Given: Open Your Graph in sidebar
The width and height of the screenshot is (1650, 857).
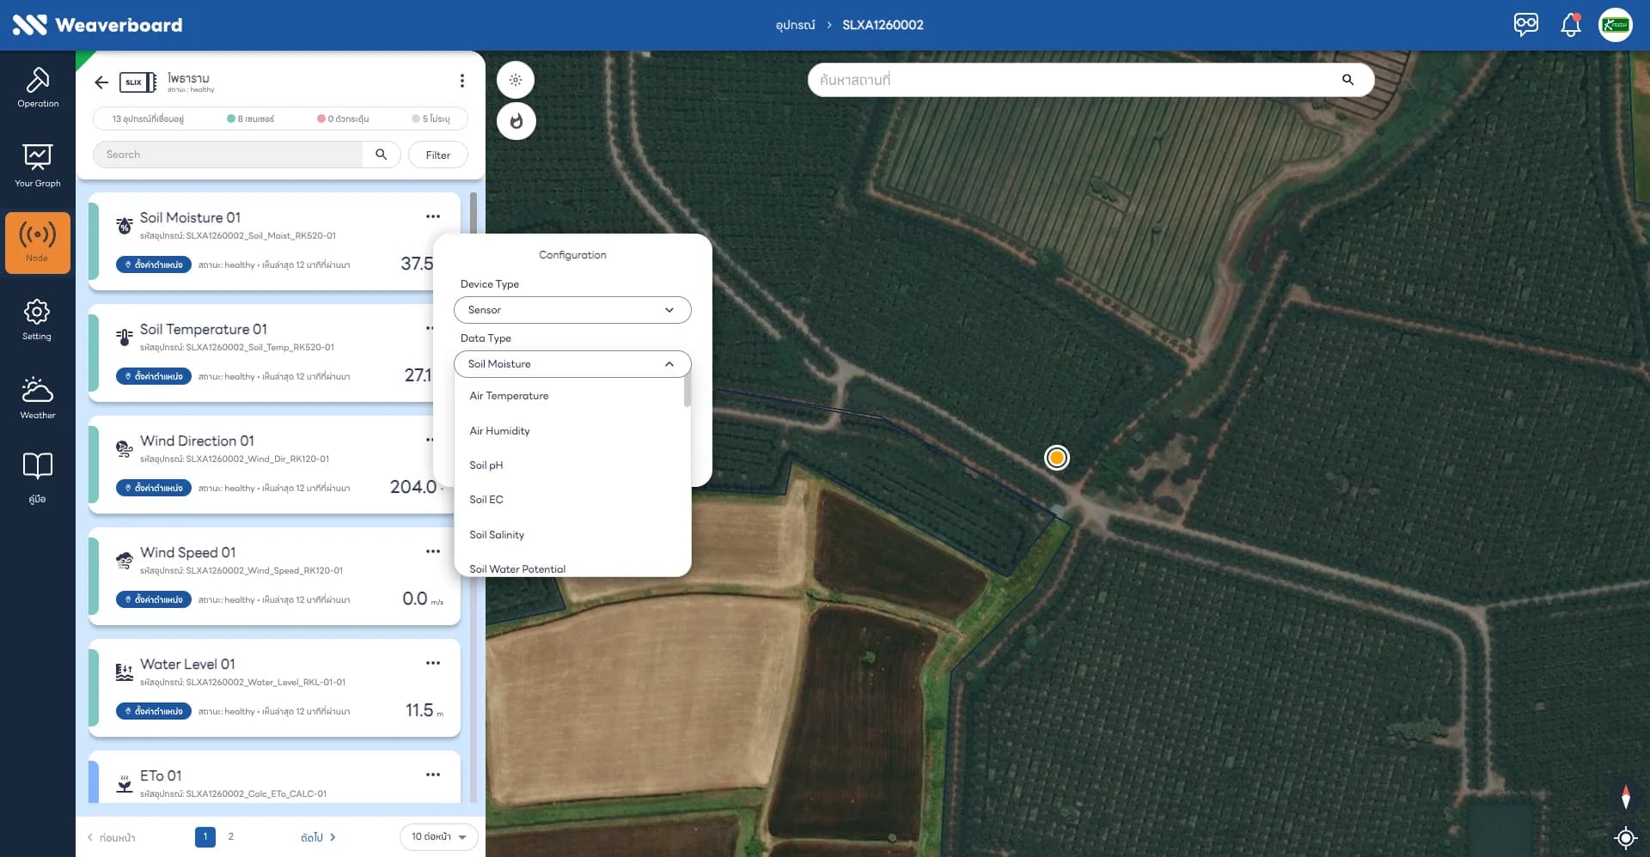Looking at the screenshot, I should [38, 166].
